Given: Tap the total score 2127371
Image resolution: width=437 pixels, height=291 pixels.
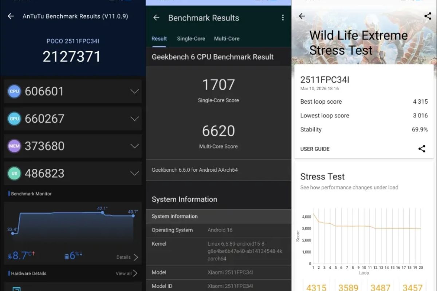Looking at the screenshot, I should pos(71,57).
